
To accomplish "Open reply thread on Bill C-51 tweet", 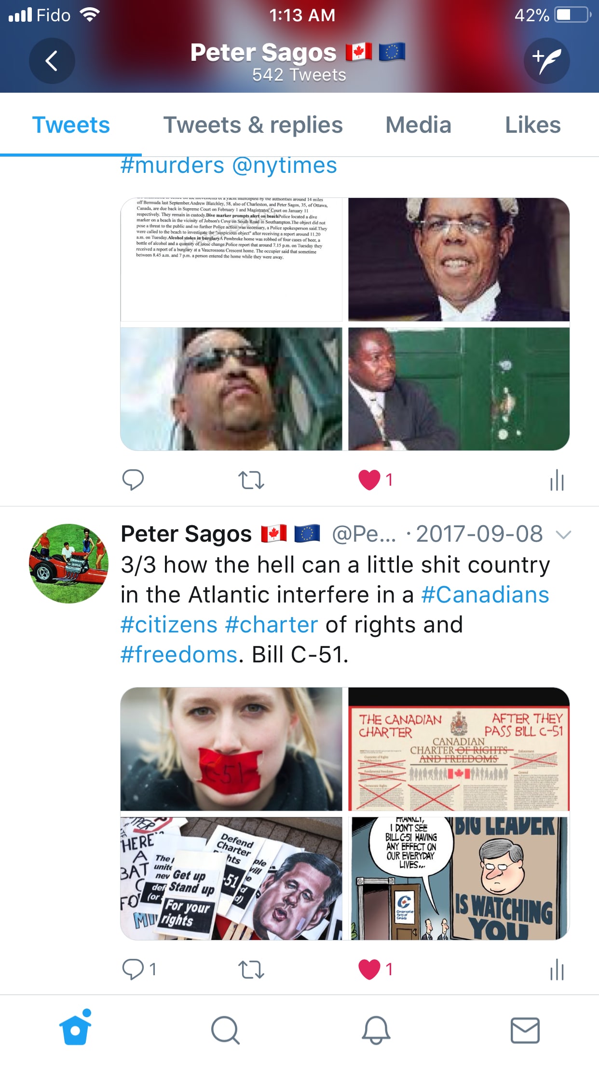I will coord(139,969).
